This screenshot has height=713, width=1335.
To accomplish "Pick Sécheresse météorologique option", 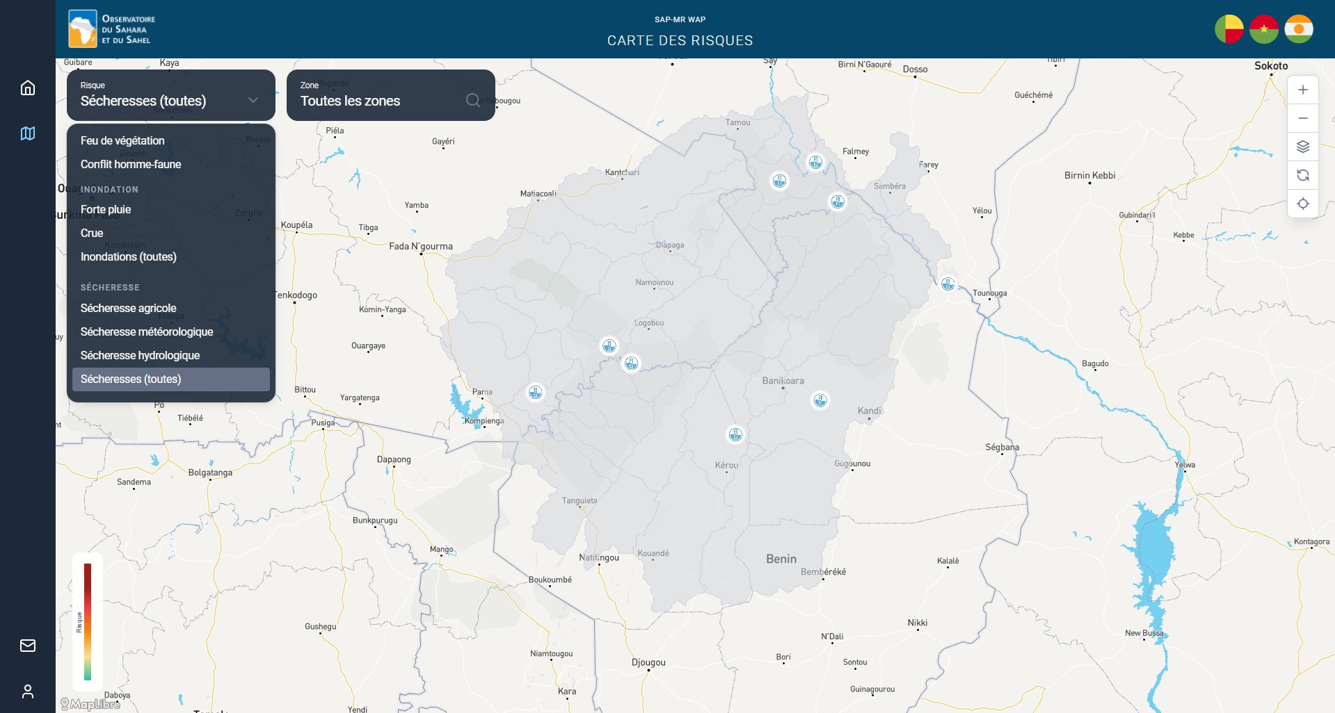I will click(x=171, y=331).
